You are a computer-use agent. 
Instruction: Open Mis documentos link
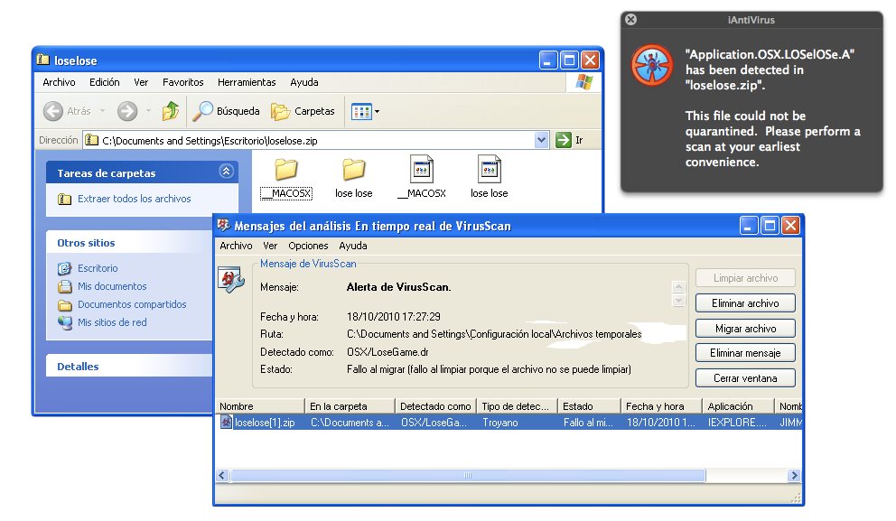pos(112,286)
